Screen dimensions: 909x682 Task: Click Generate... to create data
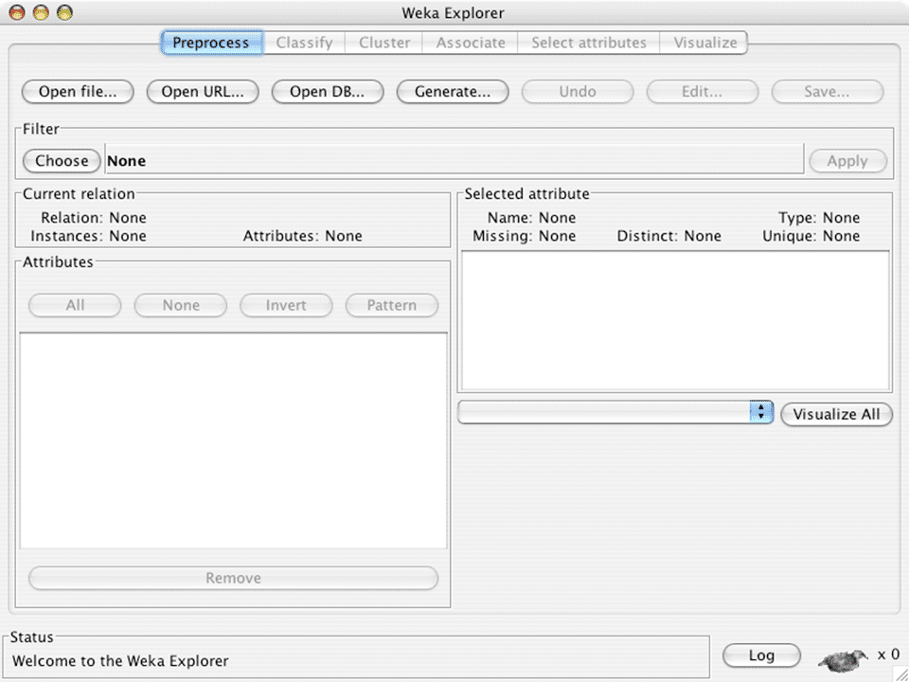(x=452, y=92)
